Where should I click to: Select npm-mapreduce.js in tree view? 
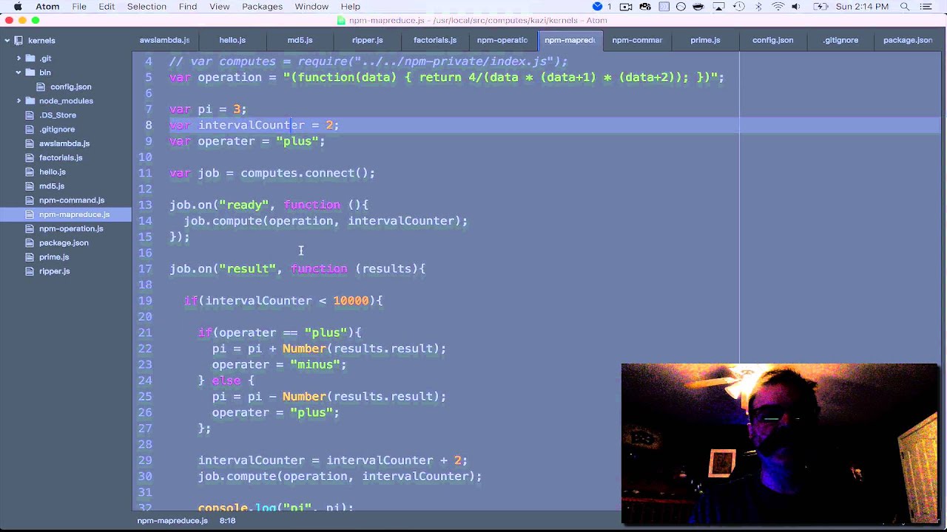click(x=74, y=214)
